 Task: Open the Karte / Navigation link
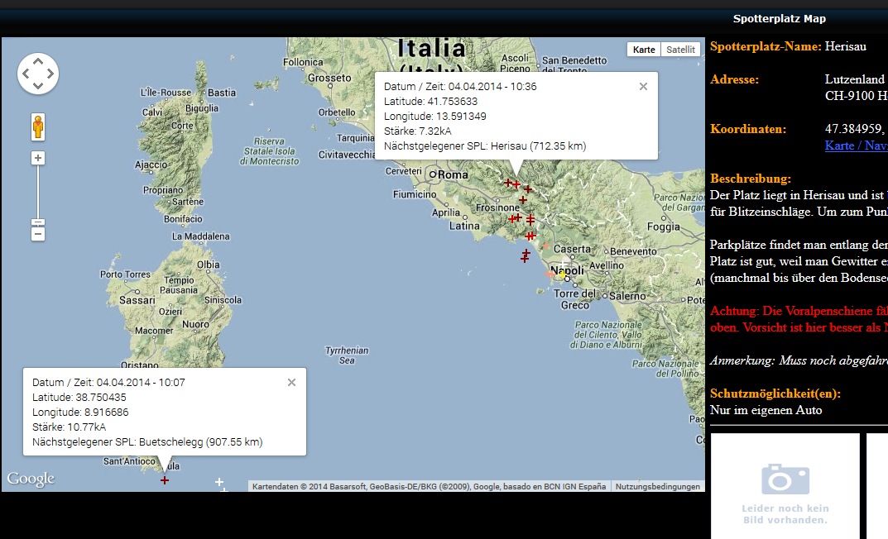click(856, 145)
